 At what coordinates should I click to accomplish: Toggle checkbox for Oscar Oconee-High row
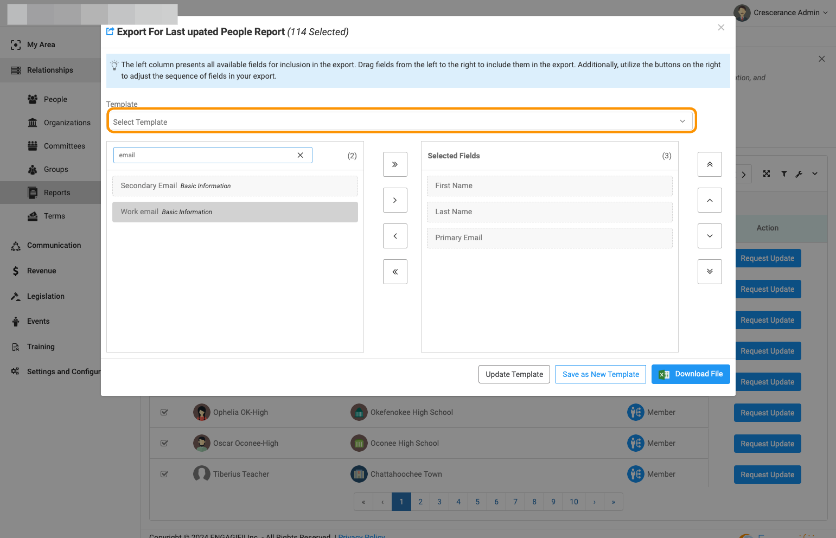coord(164,443)
